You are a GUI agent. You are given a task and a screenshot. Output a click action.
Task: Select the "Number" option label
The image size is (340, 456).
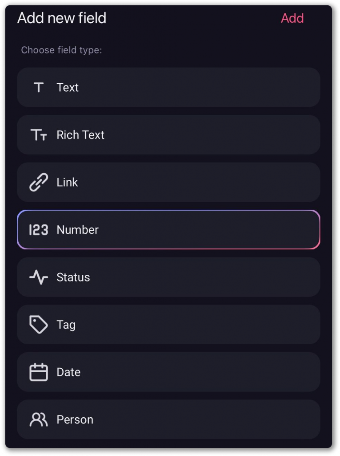click(78, 230)
